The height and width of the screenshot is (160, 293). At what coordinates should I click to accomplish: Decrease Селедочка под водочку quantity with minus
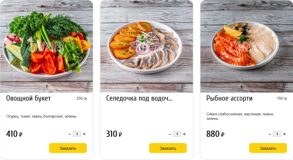tap(170, 134)
